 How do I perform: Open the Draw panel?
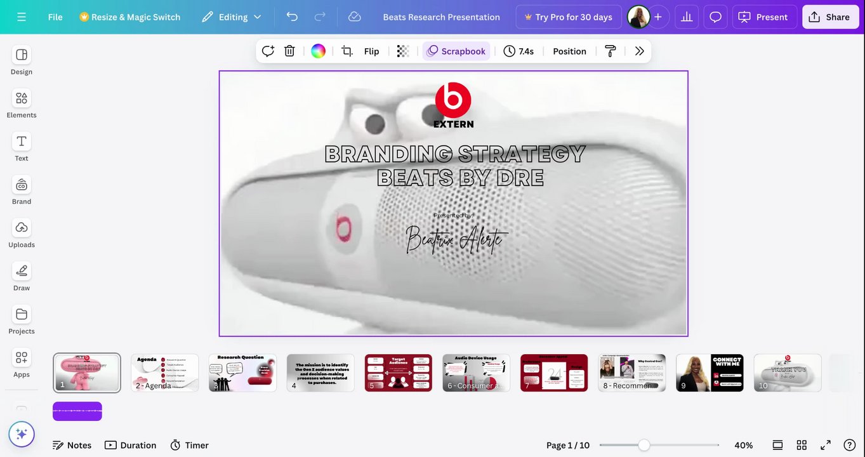click(22, 276)
